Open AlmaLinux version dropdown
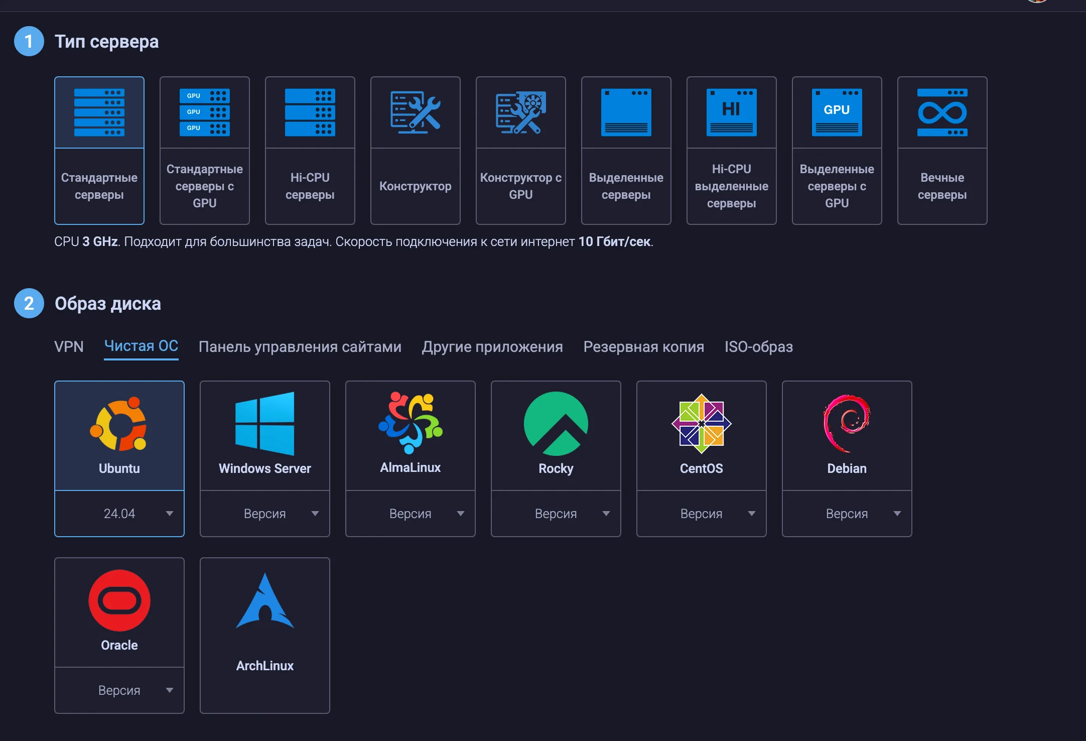Screen dimensions: 1086x741 [411, 514]
